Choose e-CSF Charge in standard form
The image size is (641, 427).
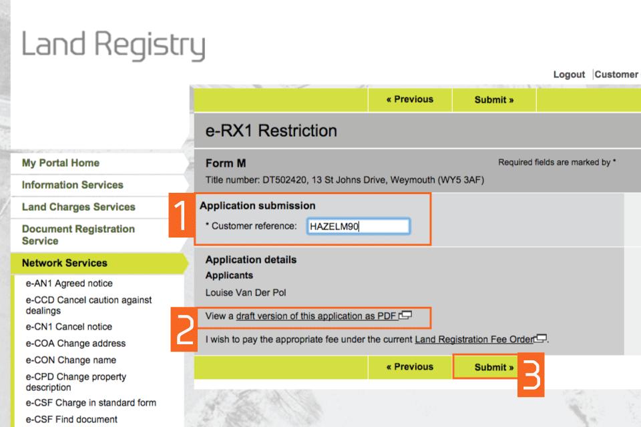point(91,403)
